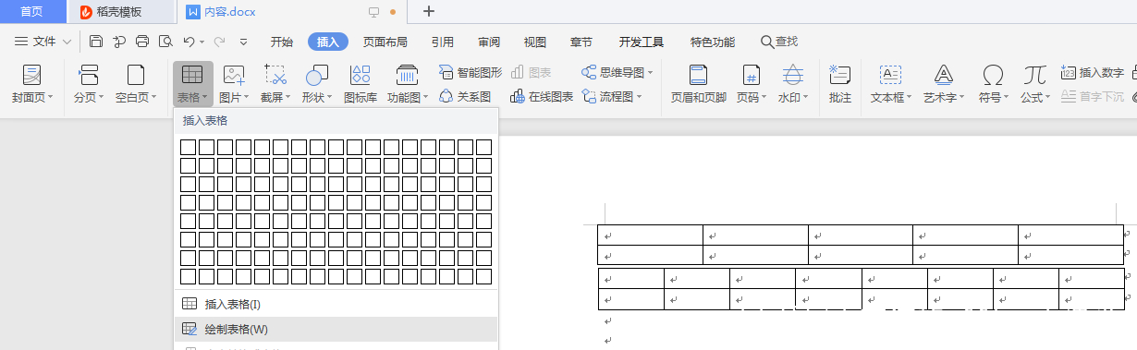Screen dimensions: 1137x350
Task: Click the Table (表格) button
Action: pos(193,85)
